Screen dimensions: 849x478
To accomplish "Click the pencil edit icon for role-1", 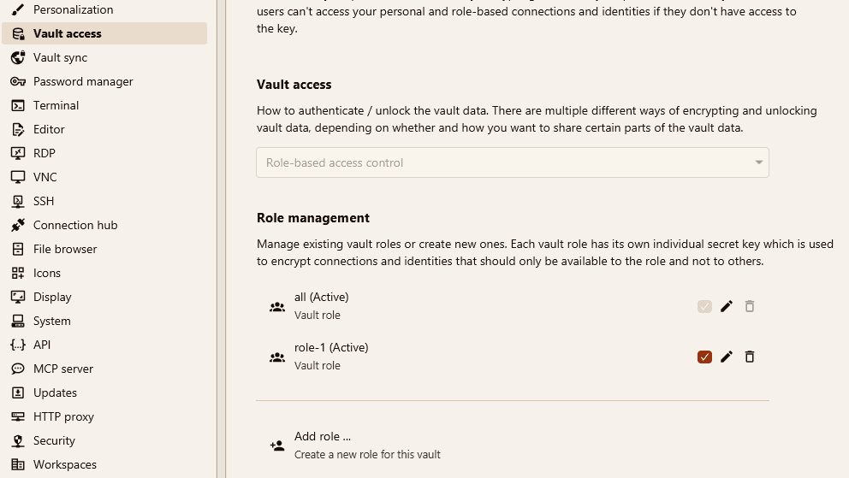I will [x=727, y=357].
